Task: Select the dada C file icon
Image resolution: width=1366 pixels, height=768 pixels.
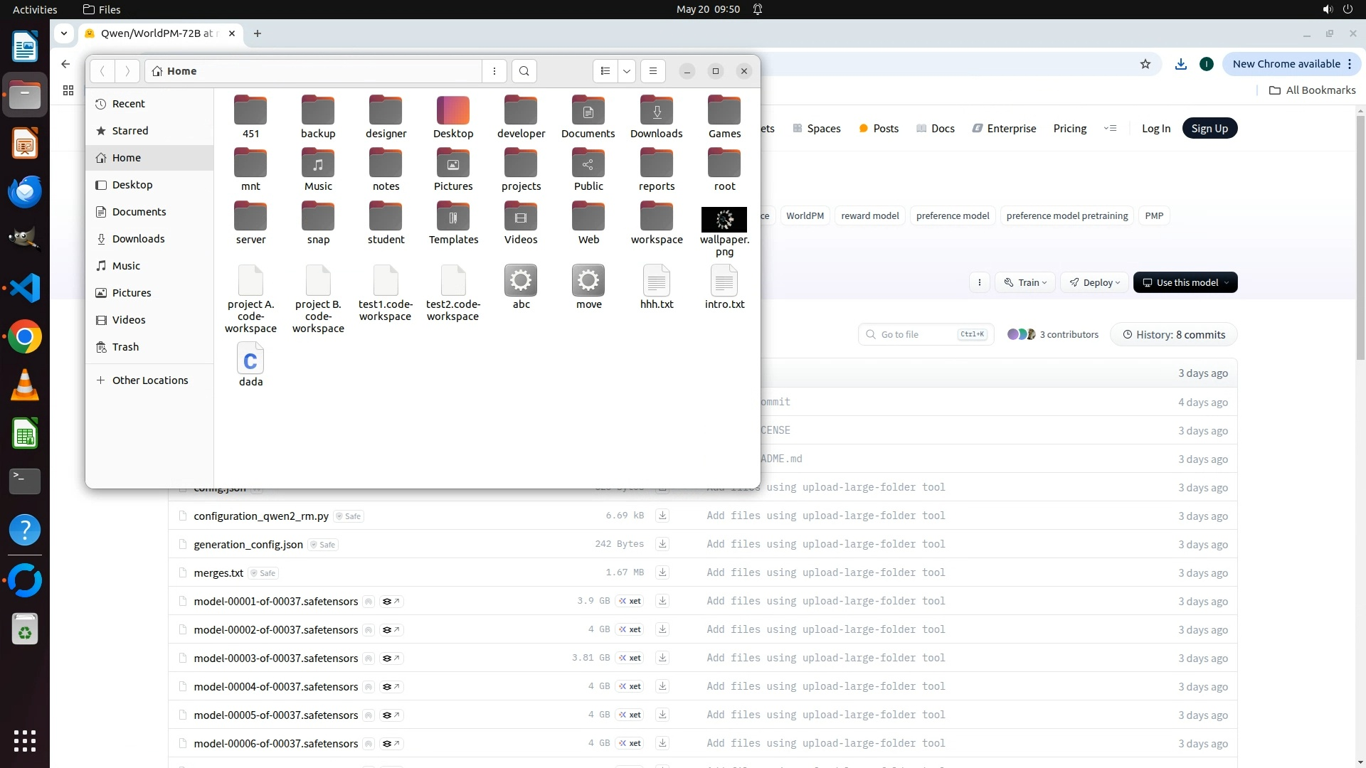Action: pos(250,361)
